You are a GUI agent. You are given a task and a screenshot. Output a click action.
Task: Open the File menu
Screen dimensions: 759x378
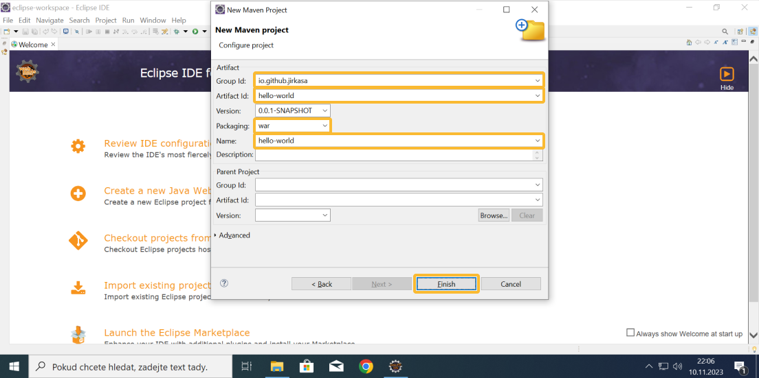click(8, 21)
